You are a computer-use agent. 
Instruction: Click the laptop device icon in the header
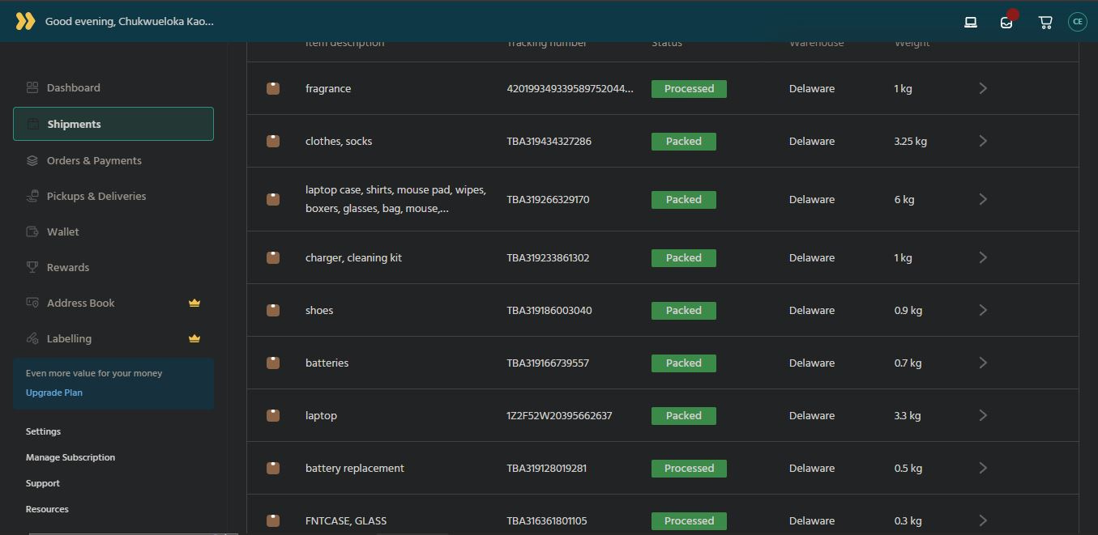(970, 22)
